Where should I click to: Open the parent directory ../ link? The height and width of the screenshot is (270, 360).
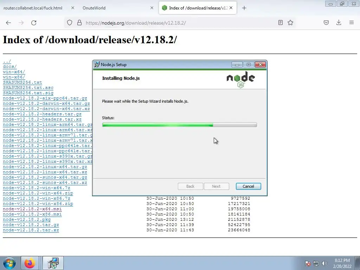coord(7,61)
